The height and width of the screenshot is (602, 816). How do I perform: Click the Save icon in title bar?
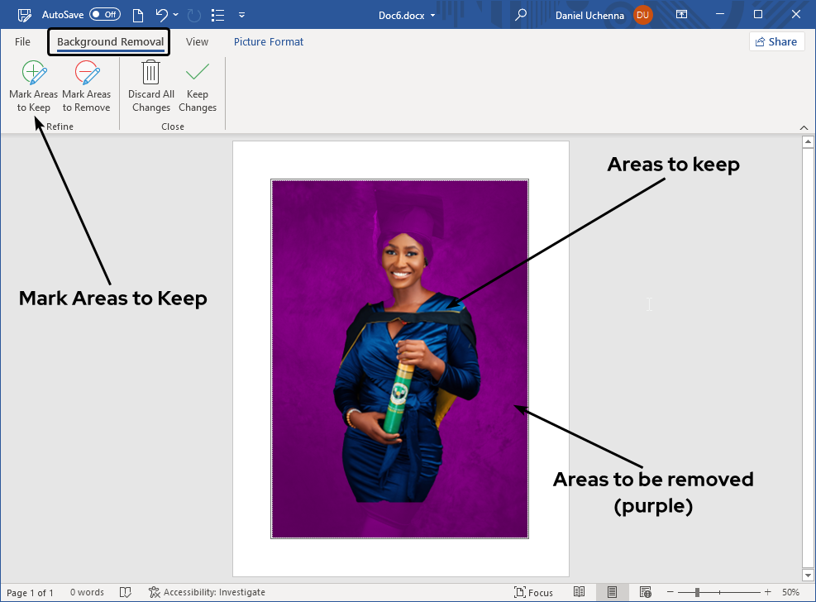pyautogui.click(x=25, y=14)
